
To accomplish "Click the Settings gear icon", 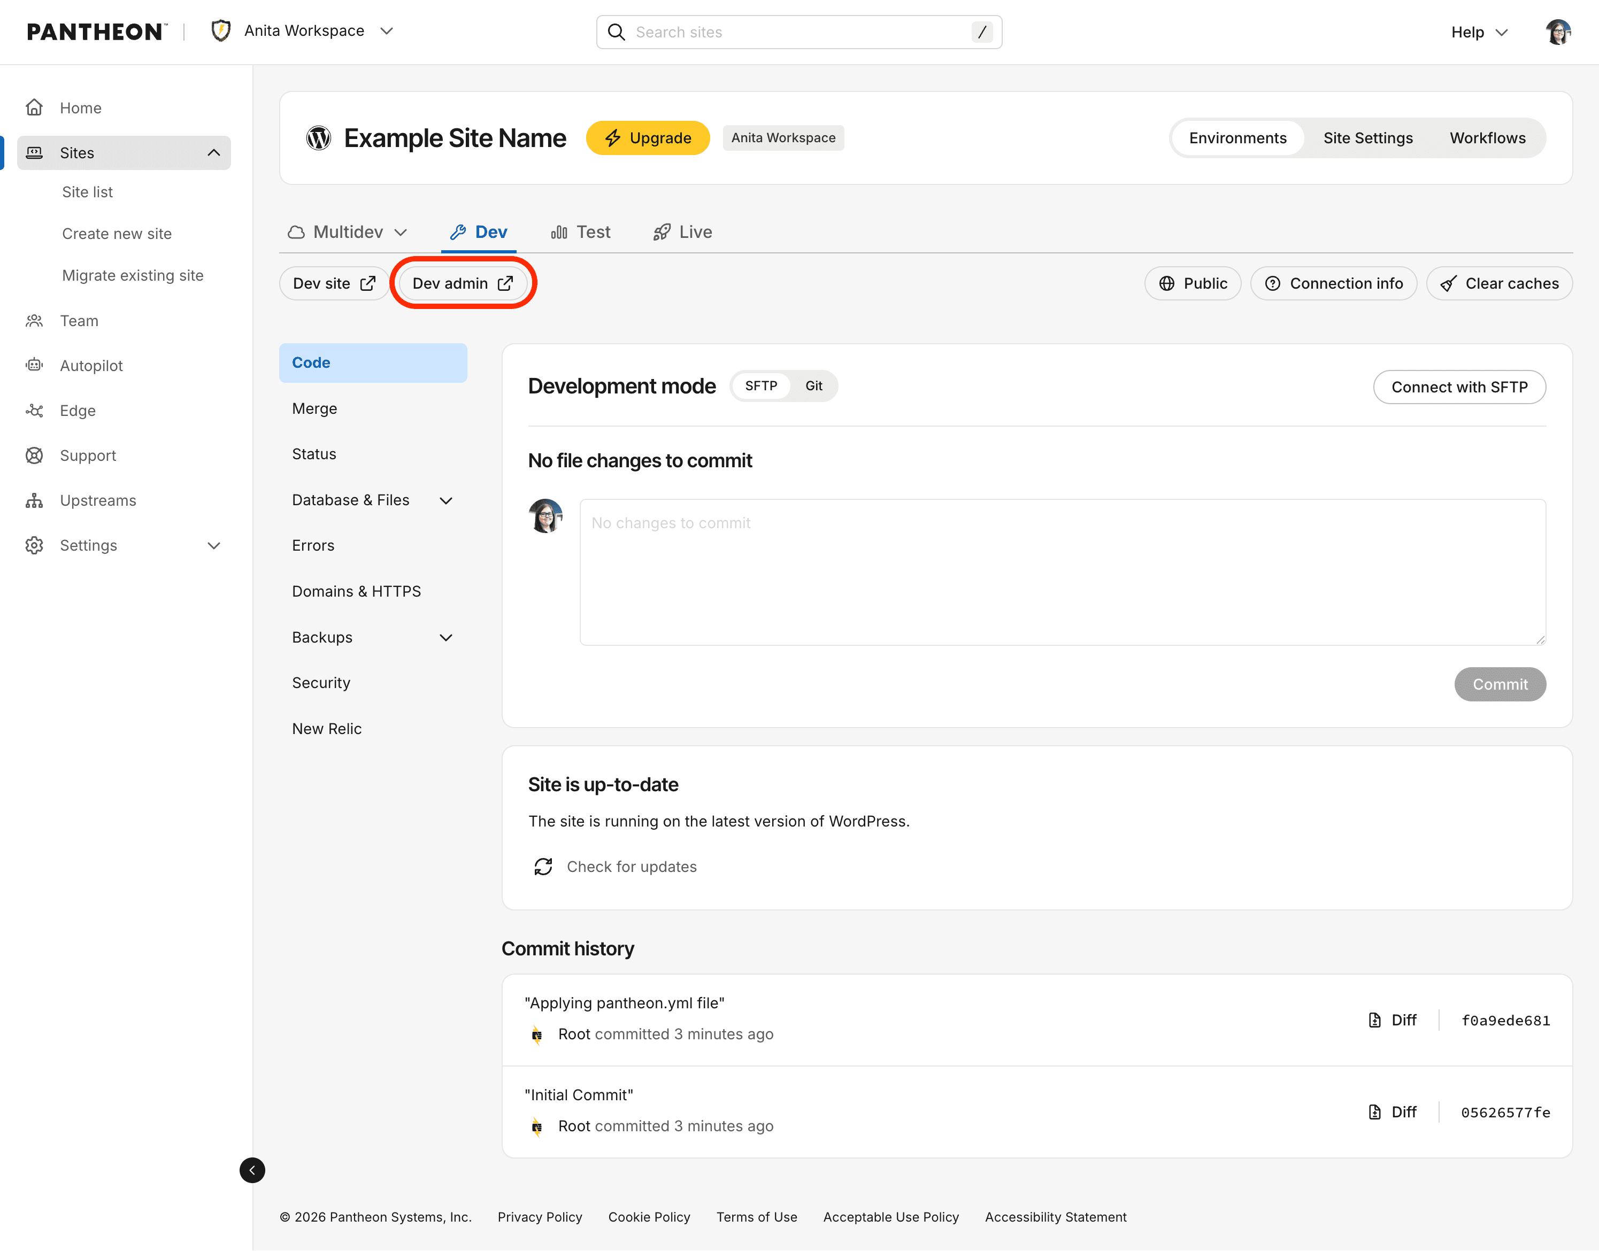I will [x=34, y=546].
